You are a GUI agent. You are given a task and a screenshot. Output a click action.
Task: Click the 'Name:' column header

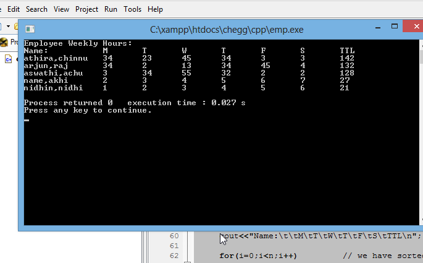[36, 51]
